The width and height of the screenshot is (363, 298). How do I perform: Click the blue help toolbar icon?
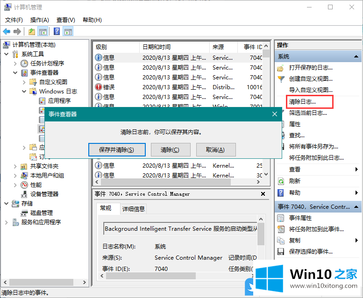tap(57, 31)
